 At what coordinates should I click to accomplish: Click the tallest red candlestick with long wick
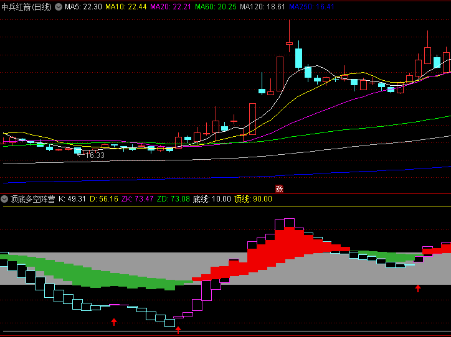point(290,36)
